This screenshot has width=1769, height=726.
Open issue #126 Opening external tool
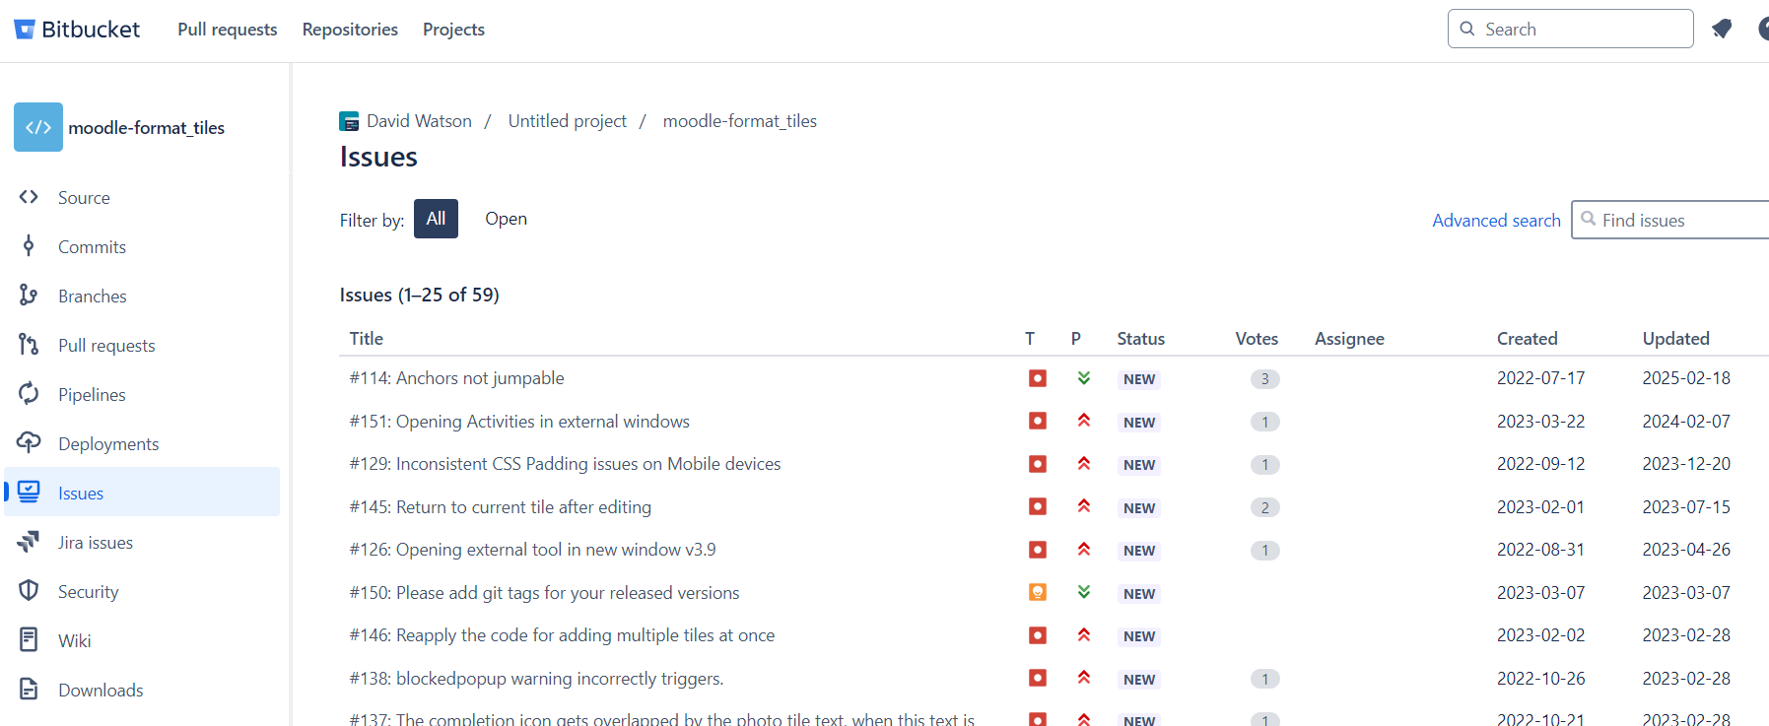(x=533, y=550)
